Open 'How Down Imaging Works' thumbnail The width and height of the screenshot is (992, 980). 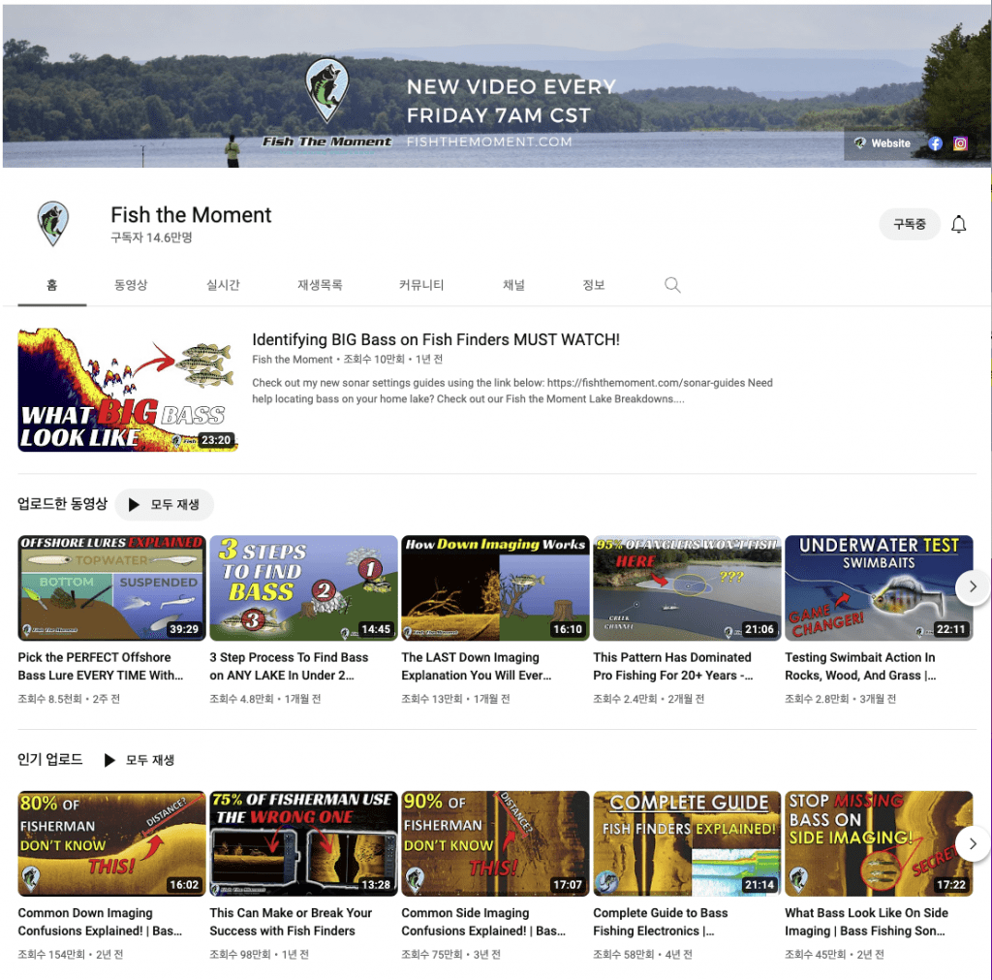[x=495, y=588]
